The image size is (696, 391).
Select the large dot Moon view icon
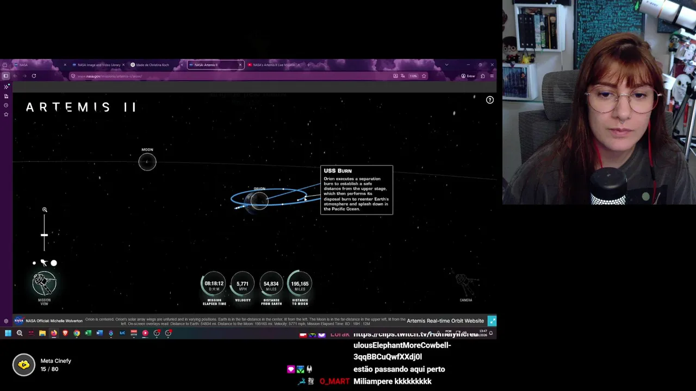pos(54,263)
